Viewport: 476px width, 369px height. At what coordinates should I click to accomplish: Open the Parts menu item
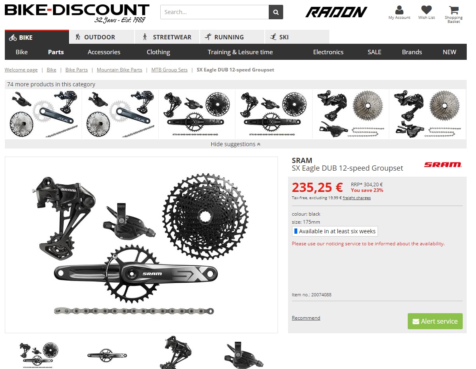[x=56, y=52]
